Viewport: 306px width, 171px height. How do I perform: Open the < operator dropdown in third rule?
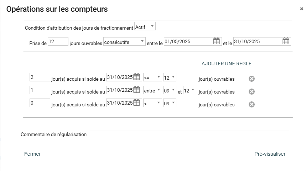(152, 103)
